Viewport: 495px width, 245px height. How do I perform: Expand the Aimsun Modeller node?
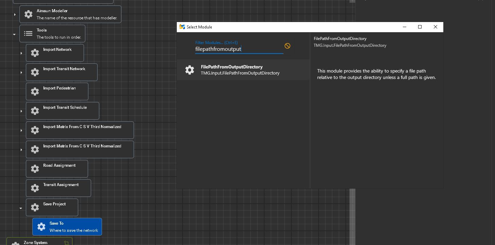tap(15, 15)
